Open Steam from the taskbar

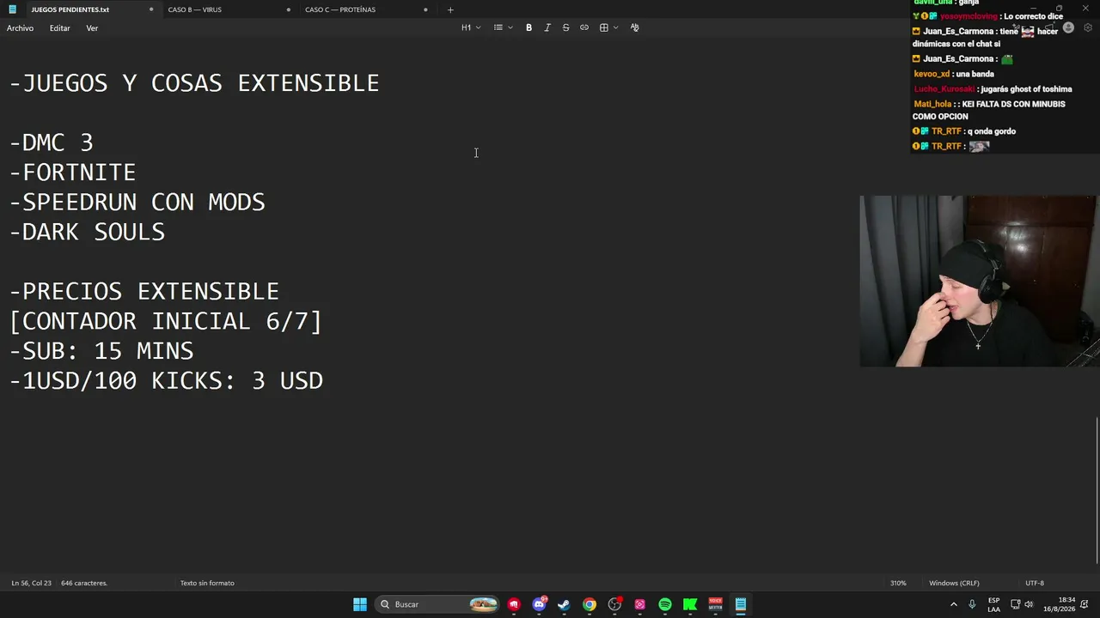(x=564, y=604)
